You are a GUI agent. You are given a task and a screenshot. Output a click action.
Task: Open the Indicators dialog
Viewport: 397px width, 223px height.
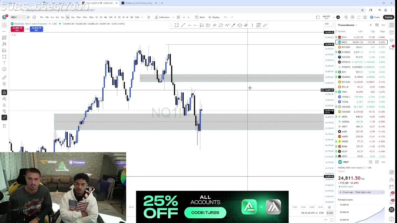click(163, 17)
